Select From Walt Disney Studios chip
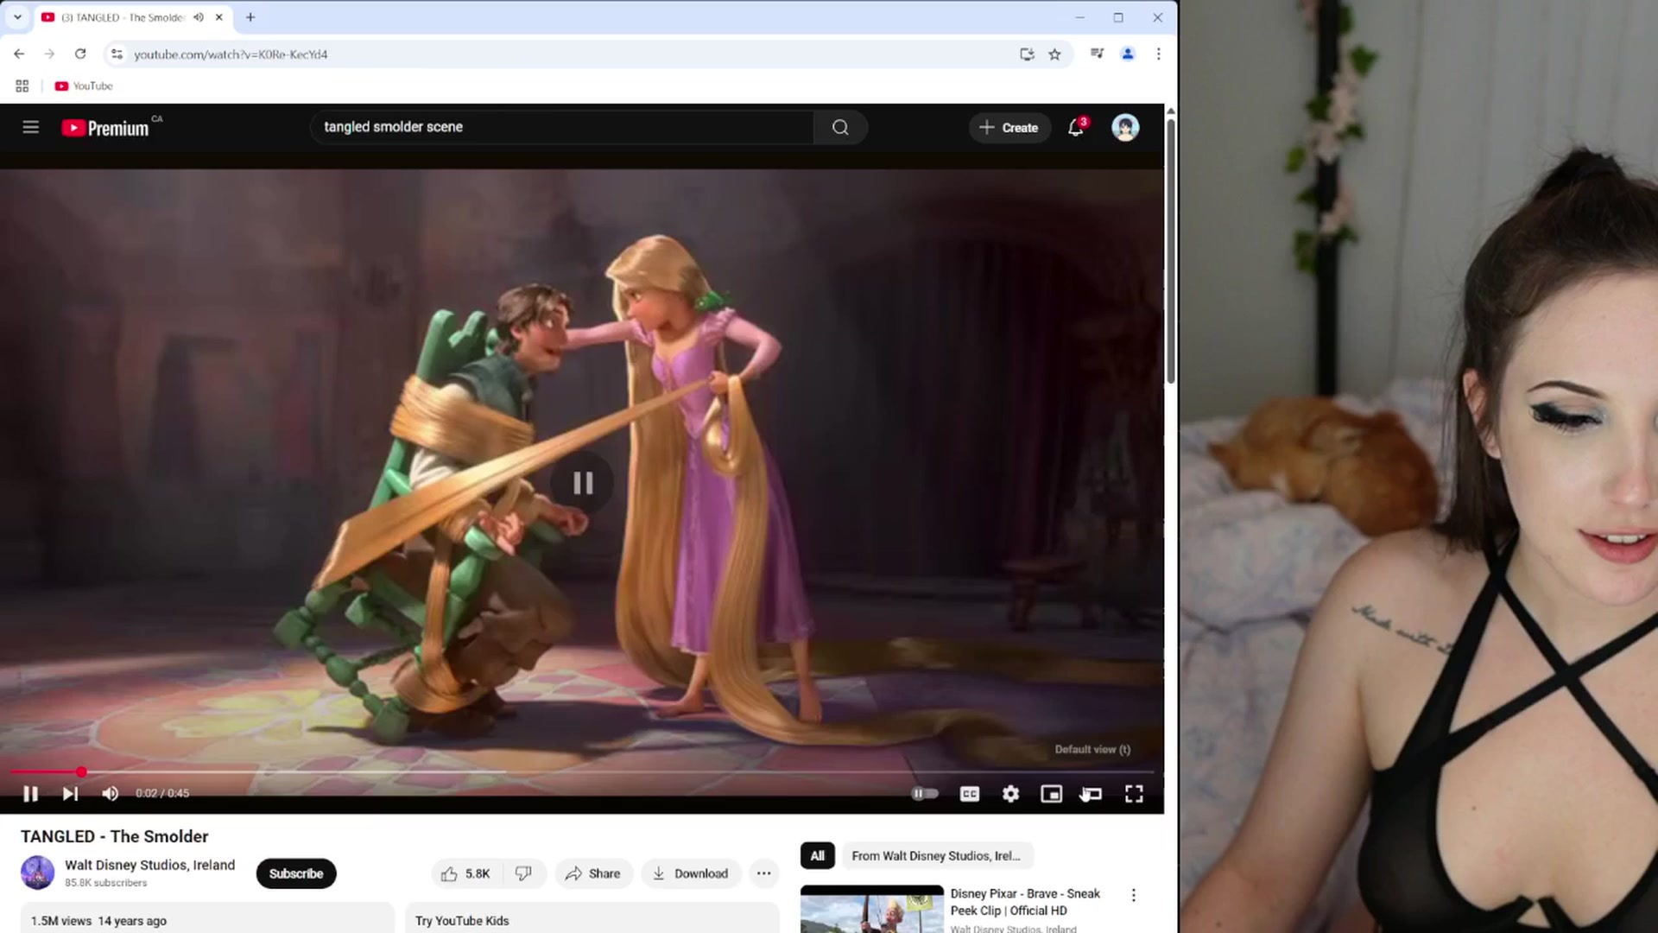The image size is (1658, 933). coord(936,856)
